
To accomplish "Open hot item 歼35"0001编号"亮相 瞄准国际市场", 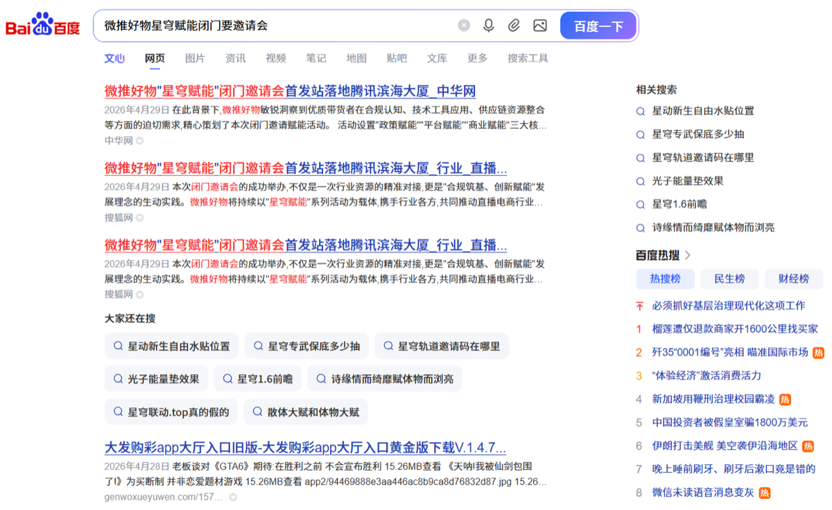I will (730, 352).
